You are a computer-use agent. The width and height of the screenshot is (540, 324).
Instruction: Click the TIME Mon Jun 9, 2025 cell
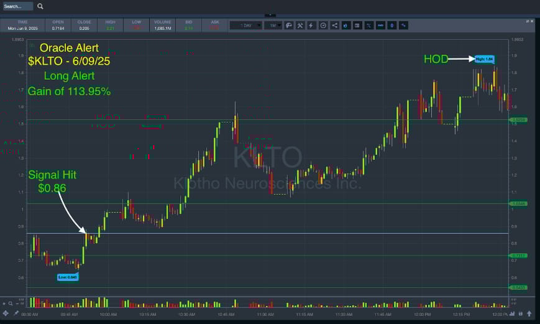coord(23,25)
